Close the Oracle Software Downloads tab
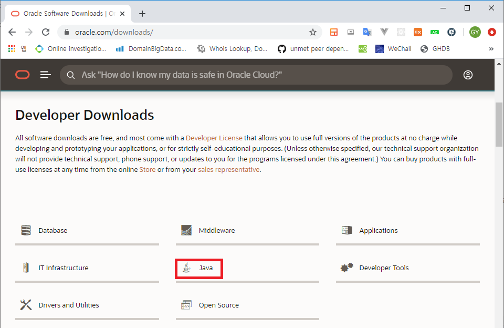 coord(122,14)
